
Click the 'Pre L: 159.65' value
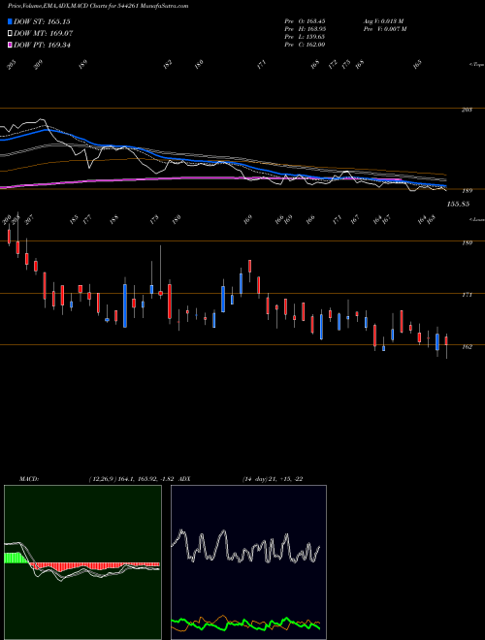pyautogui.click(x=305, y=36)
